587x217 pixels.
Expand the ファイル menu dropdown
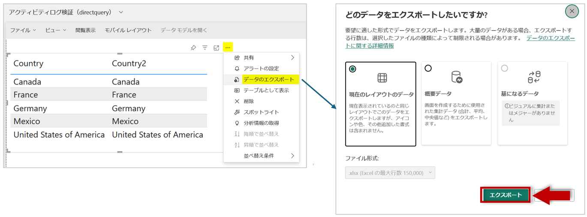[x=23, y=30]
